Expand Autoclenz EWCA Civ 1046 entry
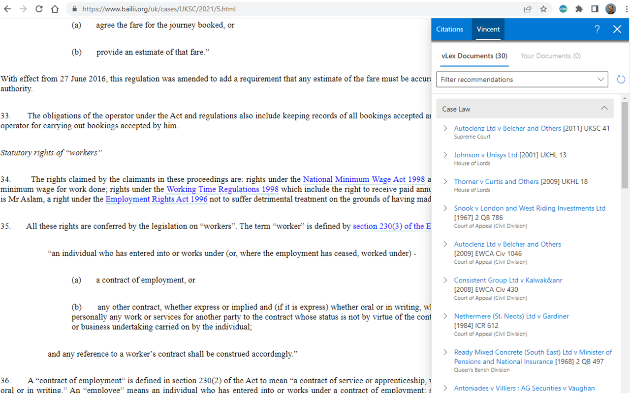 point(445,244)
